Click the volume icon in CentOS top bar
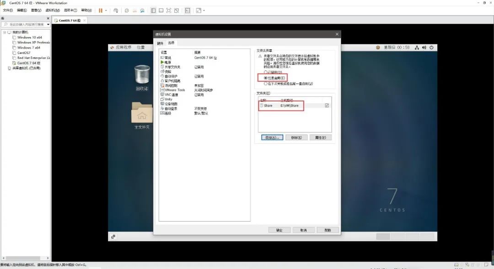 424,47
